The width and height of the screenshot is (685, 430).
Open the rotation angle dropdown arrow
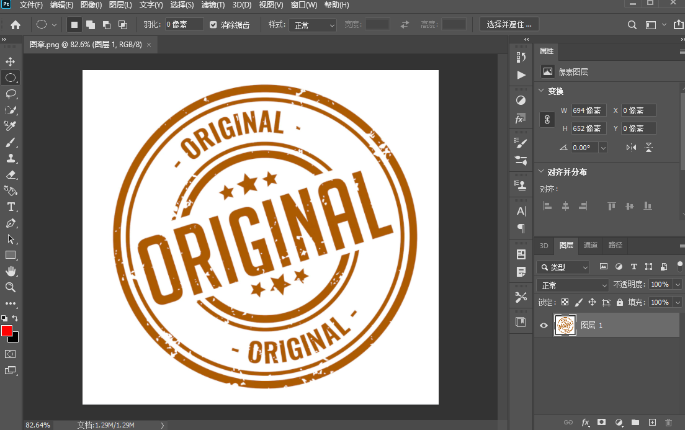[603, 148]
